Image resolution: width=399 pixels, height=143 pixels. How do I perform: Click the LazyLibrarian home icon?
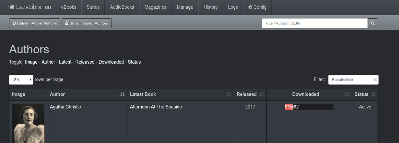[12, 7]
